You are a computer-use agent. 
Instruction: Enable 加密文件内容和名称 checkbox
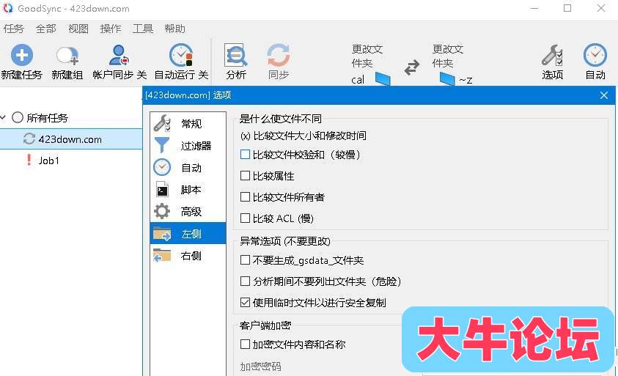245,344
